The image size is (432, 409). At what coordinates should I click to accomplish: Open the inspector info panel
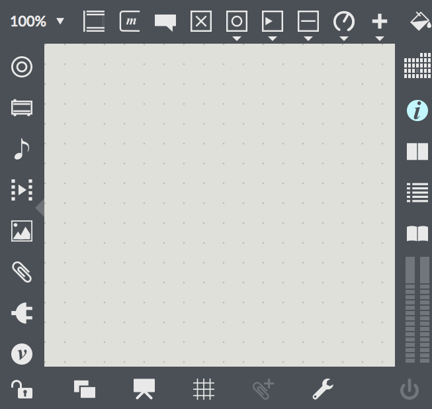point(417,111)
